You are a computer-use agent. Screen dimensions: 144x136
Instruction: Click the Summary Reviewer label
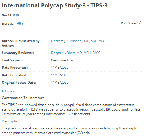point(18,53)
